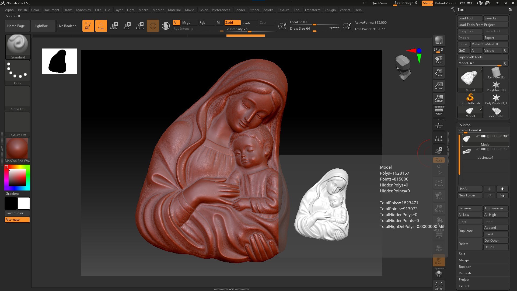517x291 pixels.
Task: Pick a color in the color picker square
Action: click(17, 178)
